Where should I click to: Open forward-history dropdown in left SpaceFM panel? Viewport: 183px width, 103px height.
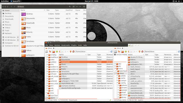tap(67, 51)
